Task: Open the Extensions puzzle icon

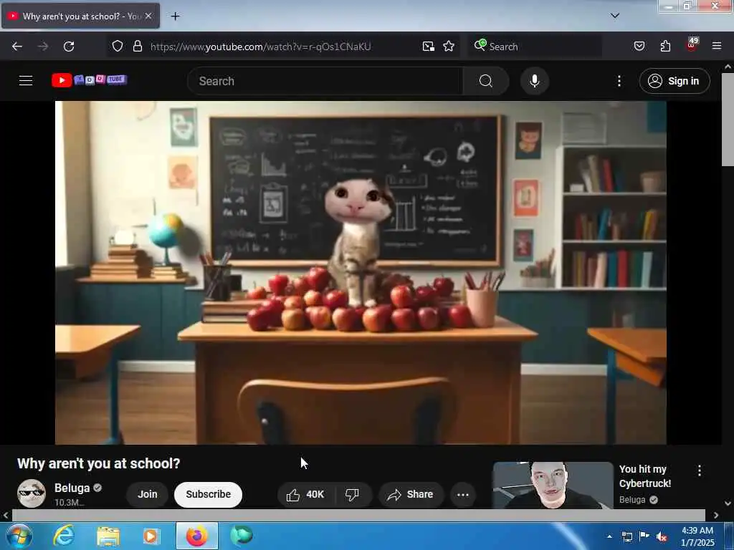Action: click(x=665, y=46)
